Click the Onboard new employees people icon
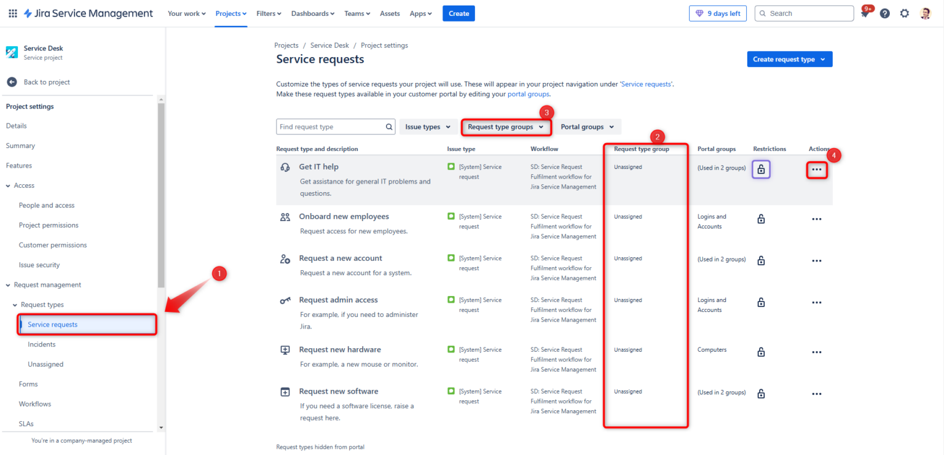 click(285, 216)
